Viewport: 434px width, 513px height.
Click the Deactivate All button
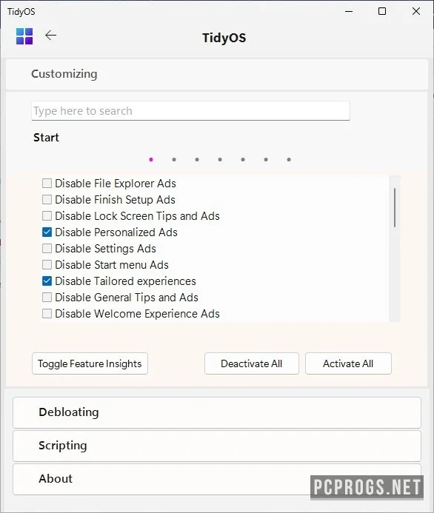(x=252, y=363)
